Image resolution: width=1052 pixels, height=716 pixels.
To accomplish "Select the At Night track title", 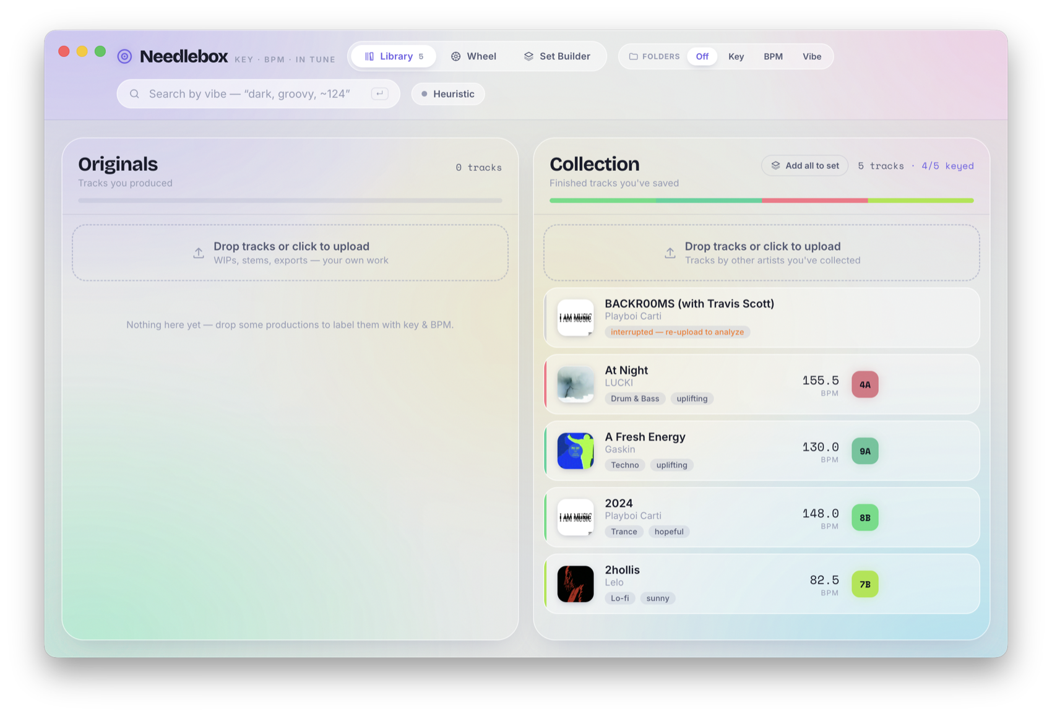I will pyautogui.click(x=626, y=370).
